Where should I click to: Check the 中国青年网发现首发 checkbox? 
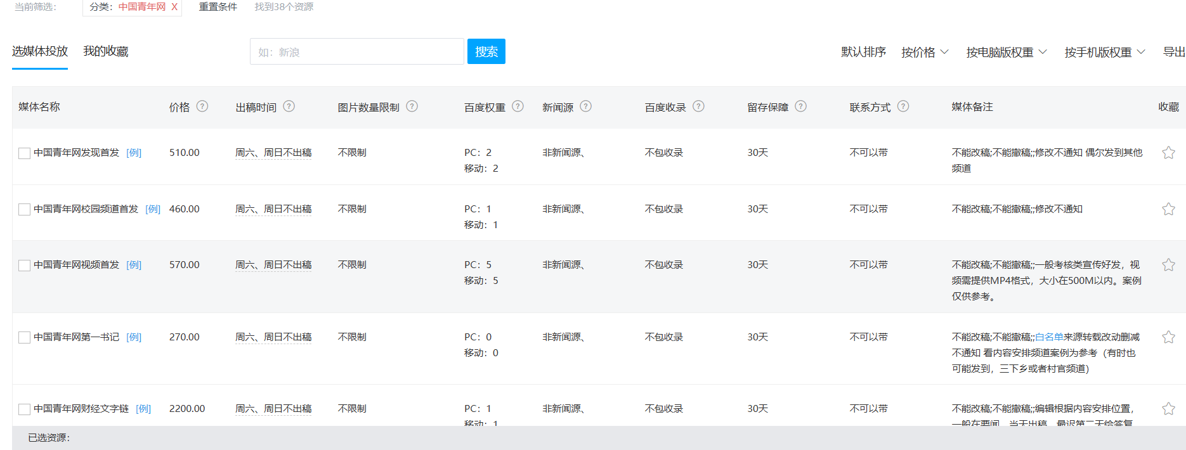click(x=25, y=153)
